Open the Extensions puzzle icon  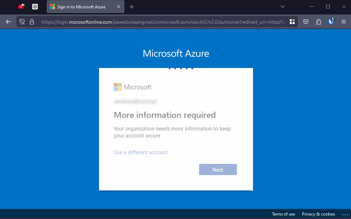click(x=318, y=22)
